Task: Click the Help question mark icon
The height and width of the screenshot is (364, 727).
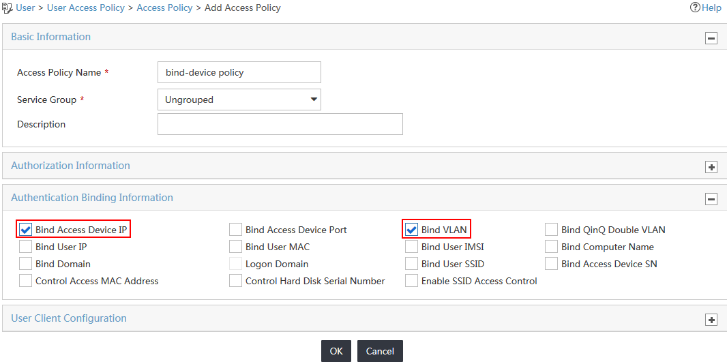Action: (x=694, y=8)
